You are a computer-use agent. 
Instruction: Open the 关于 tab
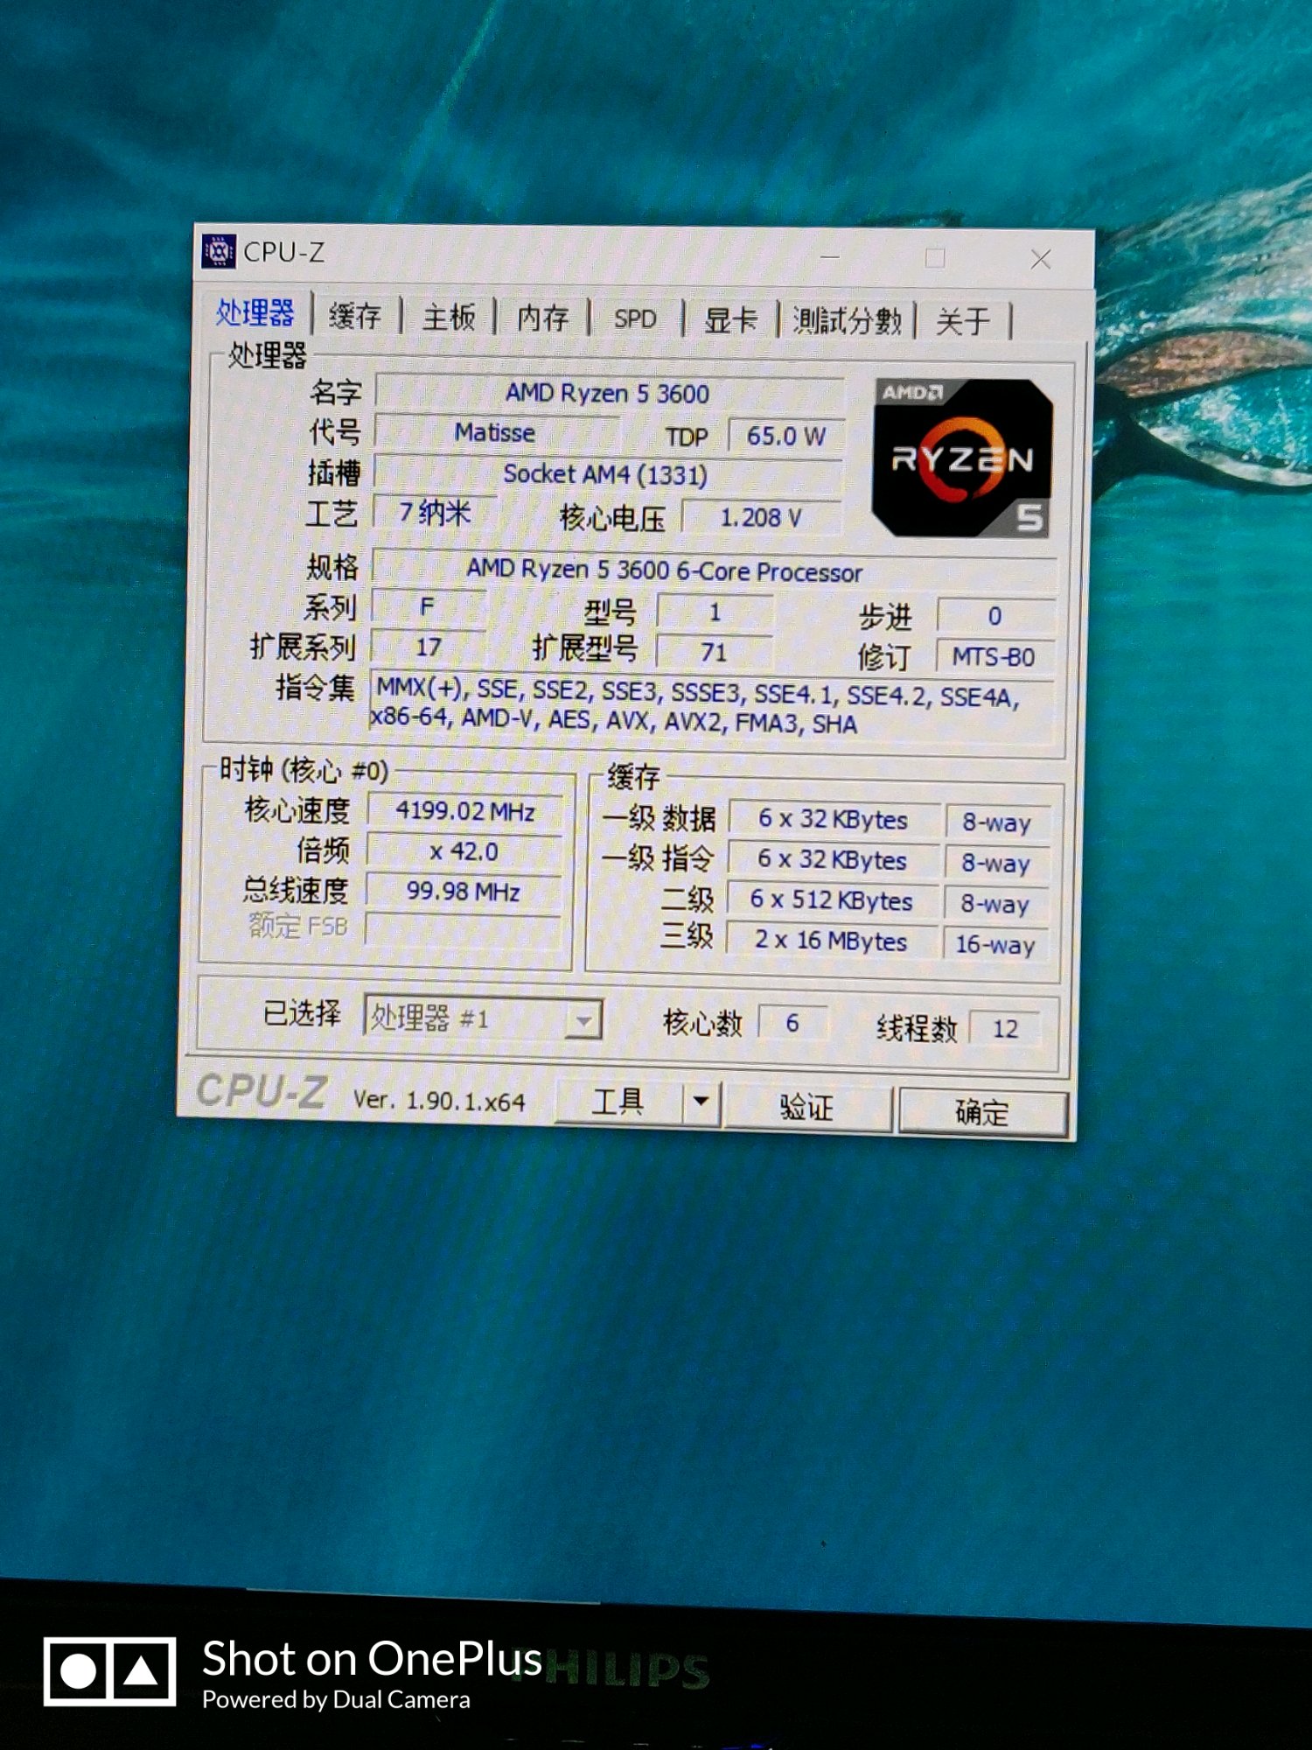tap(963, 322)
